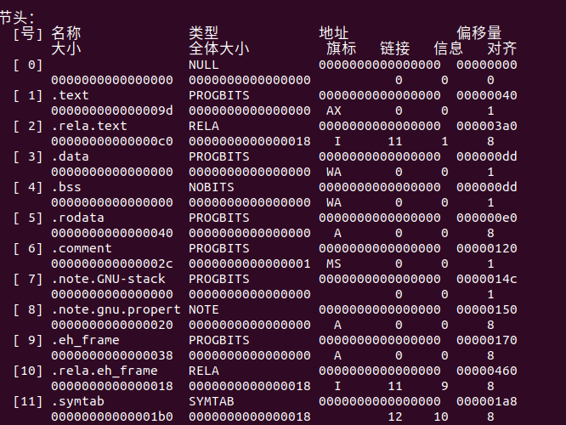This screenshot has height=425, width=566.
Task: Select the 类型 column header
Action: pos(204,33)
